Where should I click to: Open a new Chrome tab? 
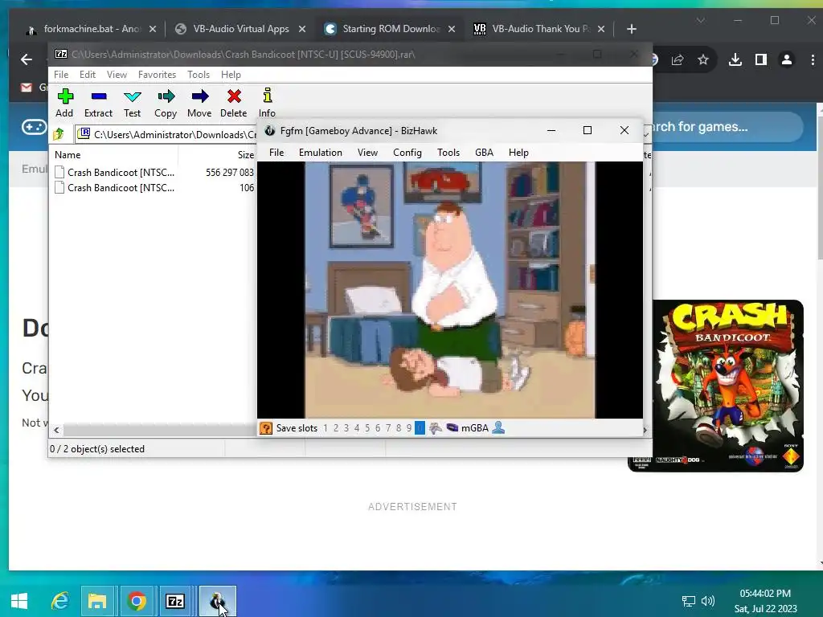click(x=632, y=29)
